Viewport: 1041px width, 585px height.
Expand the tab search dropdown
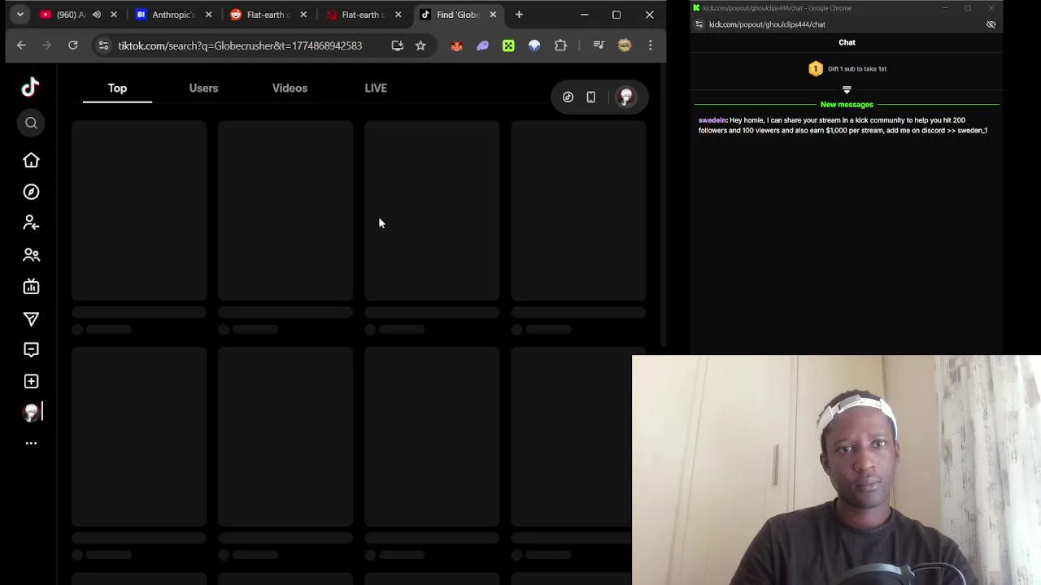tap(20, 15)
